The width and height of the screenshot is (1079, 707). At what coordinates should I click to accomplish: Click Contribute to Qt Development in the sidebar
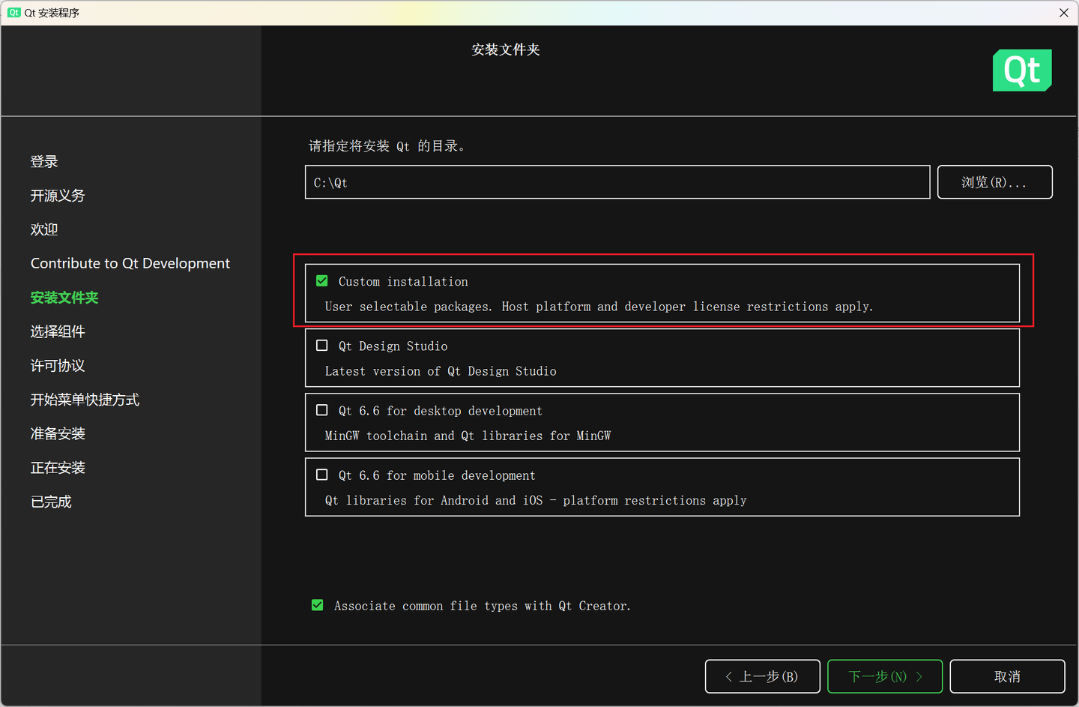click(x=130, y=262)
